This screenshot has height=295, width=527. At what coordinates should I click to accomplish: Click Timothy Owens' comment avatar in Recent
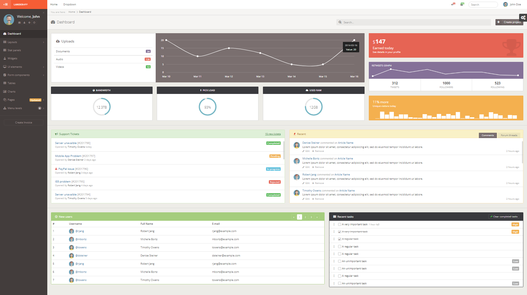coord(297,193)
